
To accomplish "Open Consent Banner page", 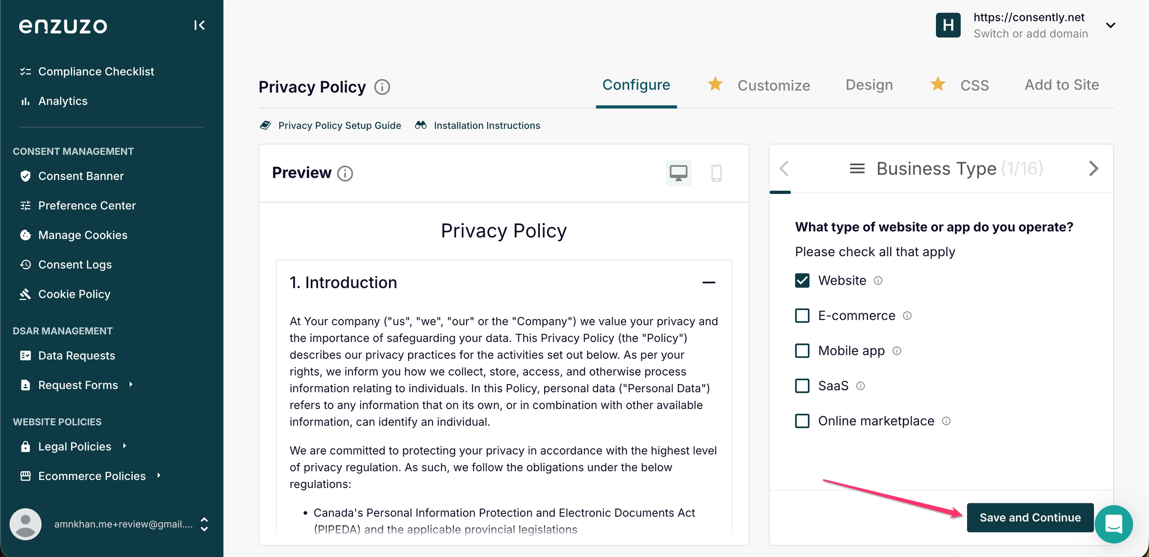I will click(x=81, y=176).
